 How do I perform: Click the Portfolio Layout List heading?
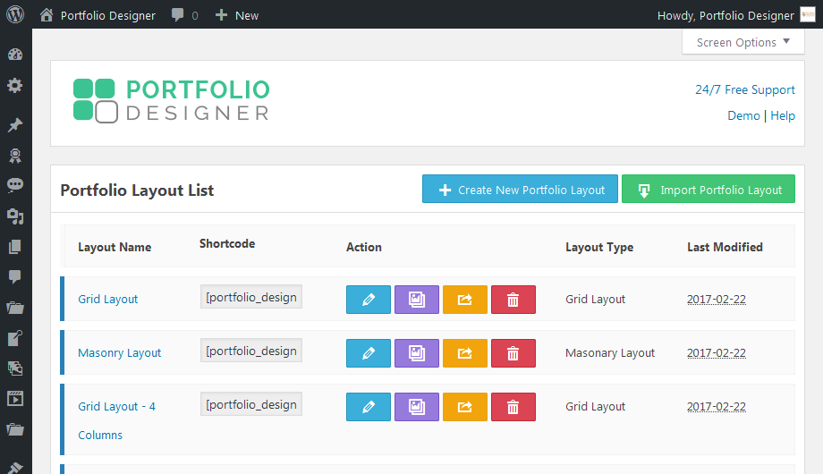137,190
